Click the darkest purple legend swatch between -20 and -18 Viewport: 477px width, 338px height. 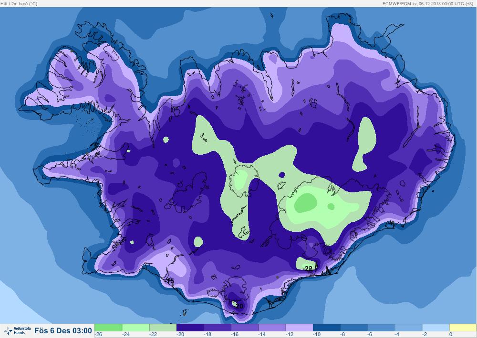point(190,328)
